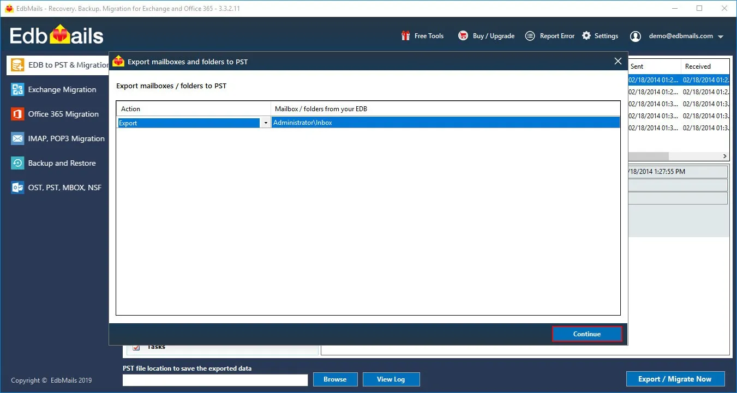Click the Action column header
This screenshot has width=737, height=393.
(194, 109)
